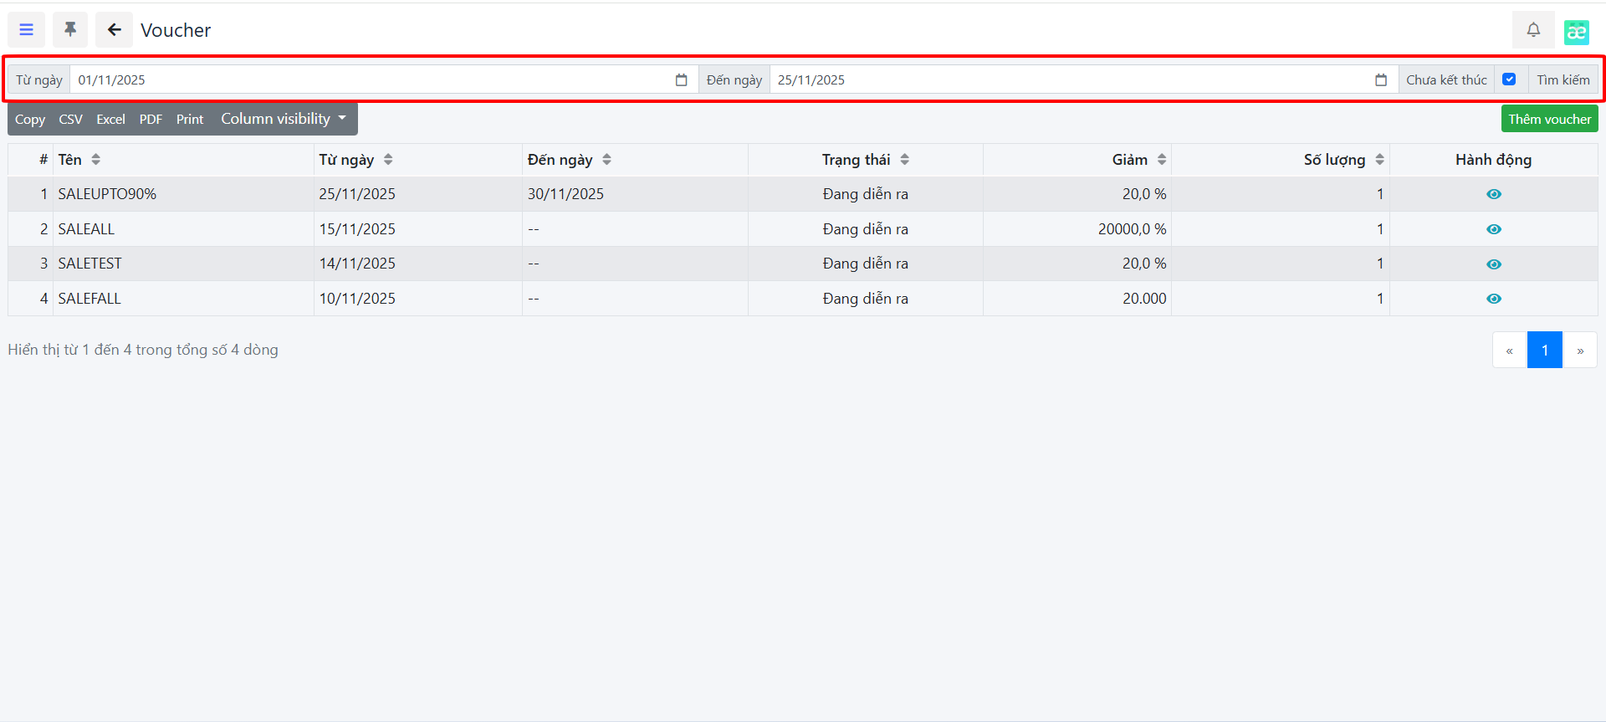This screenshot has height=722, width=1606.
Task: Toggle the Chưa kết thúc checkbox
Action: click(x=1509, y=79)
